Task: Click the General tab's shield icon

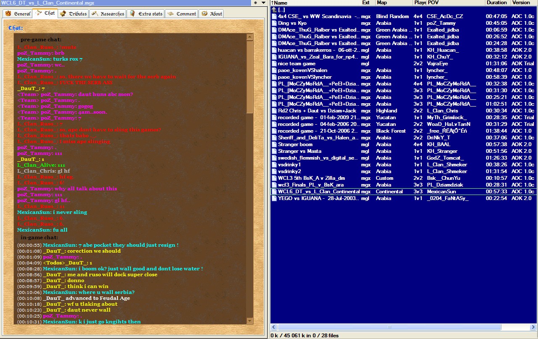Action: pos(8,13)
